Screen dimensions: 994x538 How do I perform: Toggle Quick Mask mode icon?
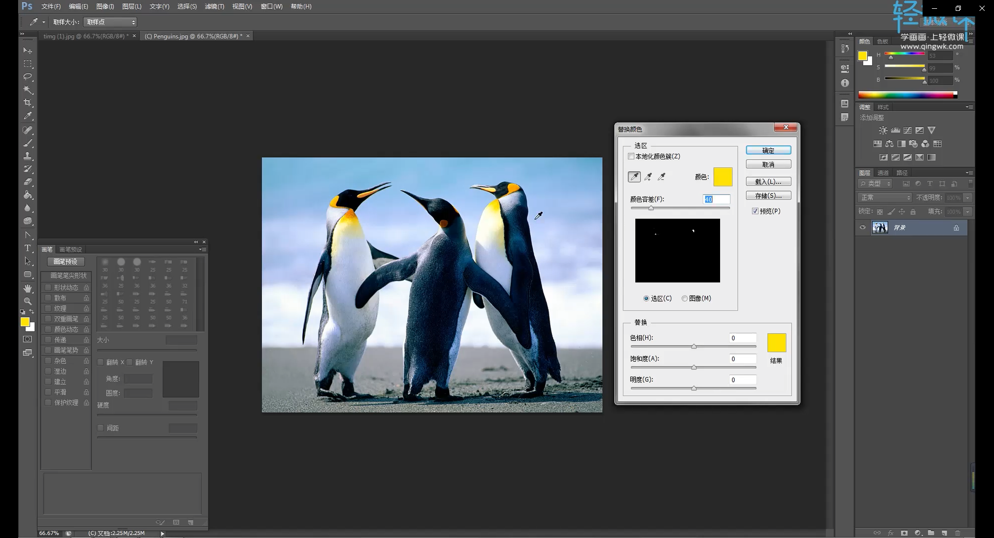28,339
